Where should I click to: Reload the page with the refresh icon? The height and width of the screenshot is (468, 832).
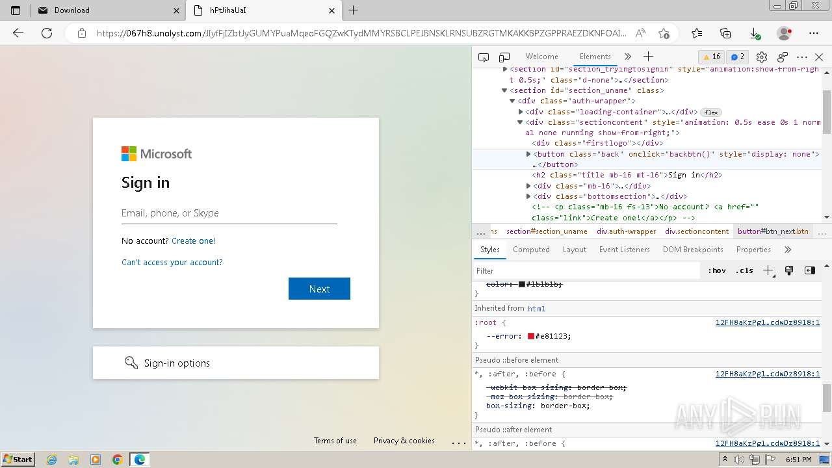coord(47,33)
